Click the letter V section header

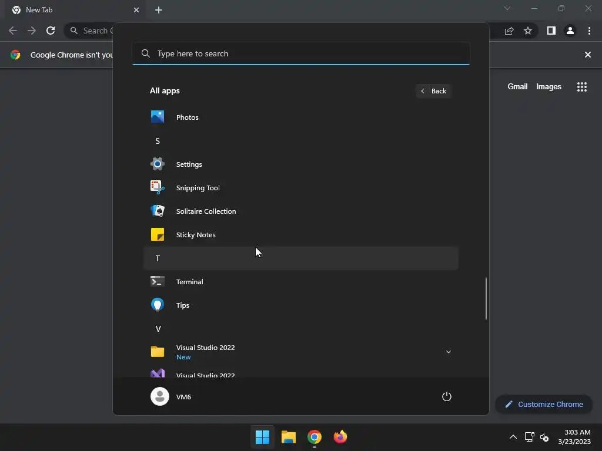point(158,329)
